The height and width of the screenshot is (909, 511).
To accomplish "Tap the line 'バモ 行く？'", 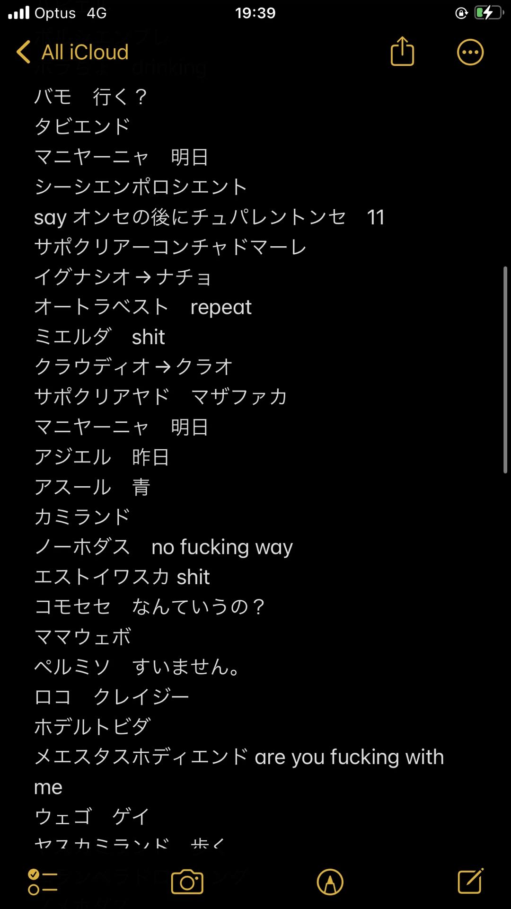I will coord(91,97).
